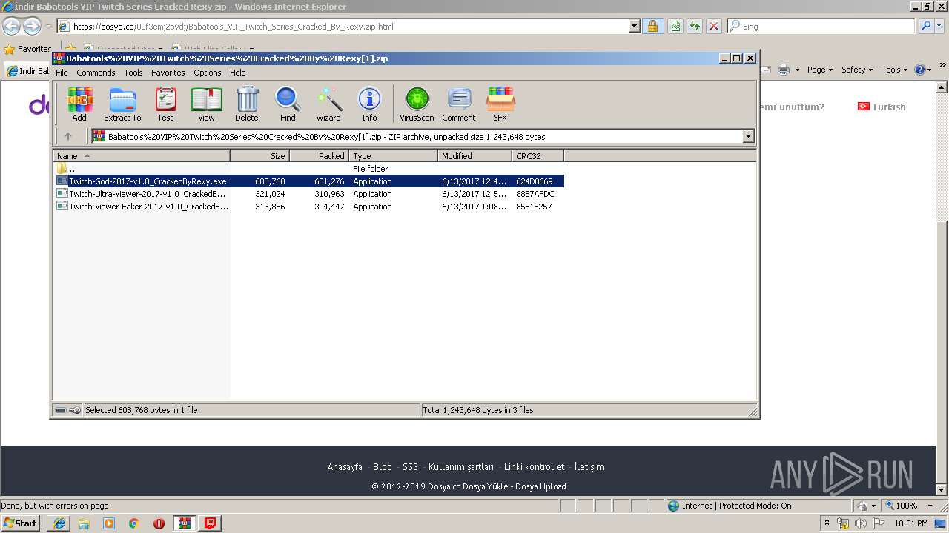This screenshot has height=533, width=949.
Task: Add a Comment to the archive
Action: click(x=459, y=104)
